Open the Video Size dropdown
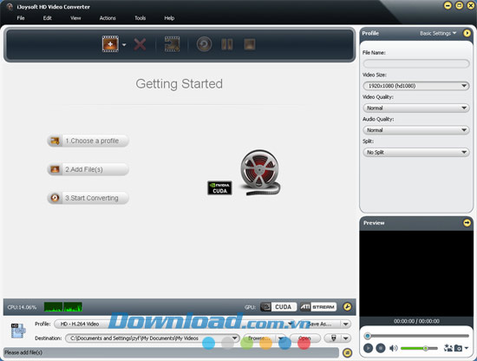The image size is (477, 361). tap(415, 86)
